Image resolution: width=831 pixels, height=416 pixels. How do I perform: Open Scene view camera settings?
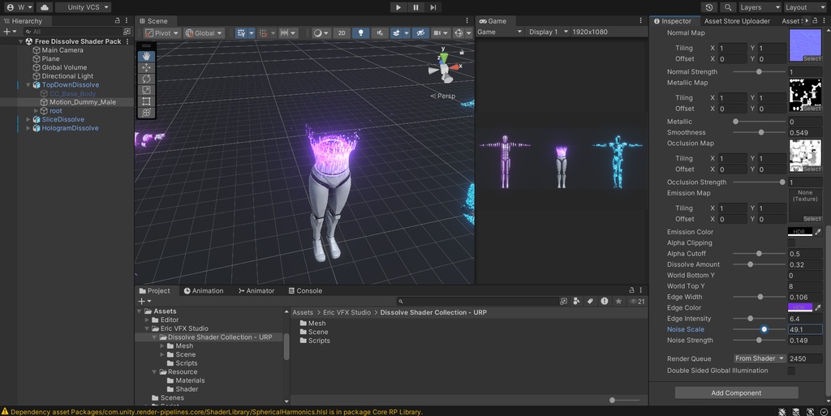(x=441, y=32)
